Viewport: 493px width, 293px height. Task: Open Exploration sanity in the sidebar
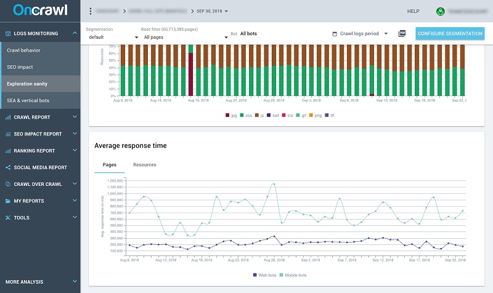tap(40, 84)
